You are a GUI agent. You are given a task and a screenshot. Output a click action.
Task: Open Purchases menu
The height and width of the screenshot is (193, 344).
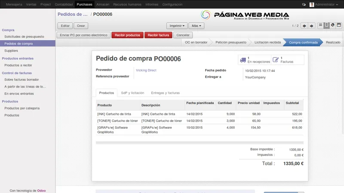click(84, 4)
